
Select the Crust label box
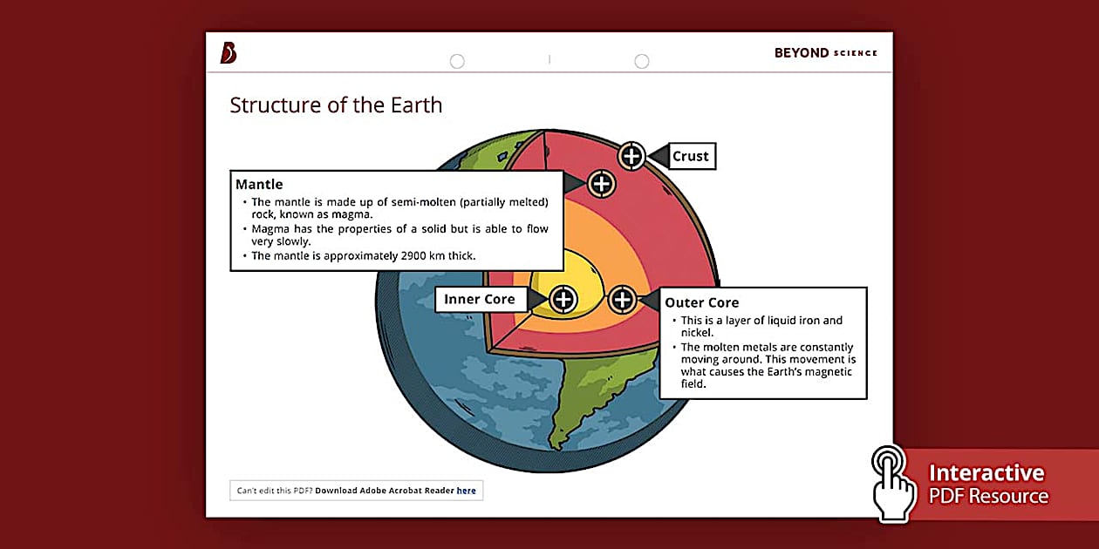coord(691,157)
